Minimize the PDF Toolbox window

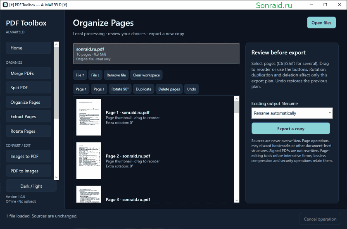coord(311,5)
